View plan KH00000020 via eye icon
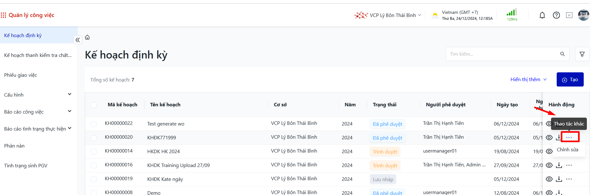Screen dimensions: 590x195 tap(549, 137)
